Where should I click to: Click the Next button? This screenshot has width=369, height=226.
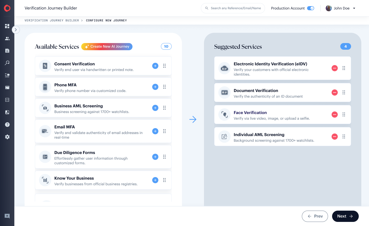click(345, 216)
